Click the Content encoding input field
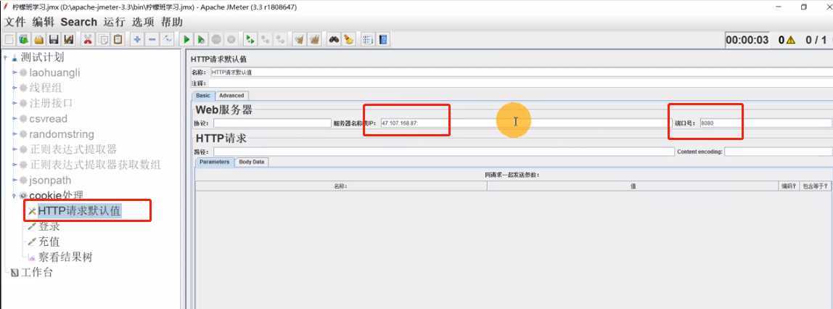 pos(778,152)
